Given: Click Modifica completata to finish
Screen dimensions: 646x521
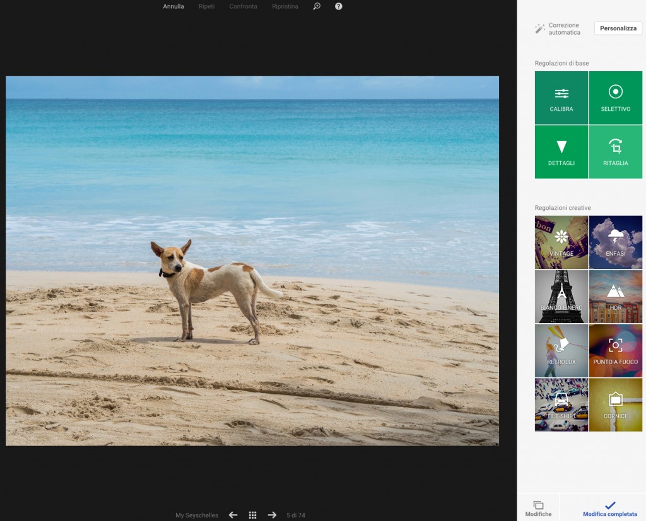Looking at the screenshot, I should pyautogui.click(x=609, y=509).
